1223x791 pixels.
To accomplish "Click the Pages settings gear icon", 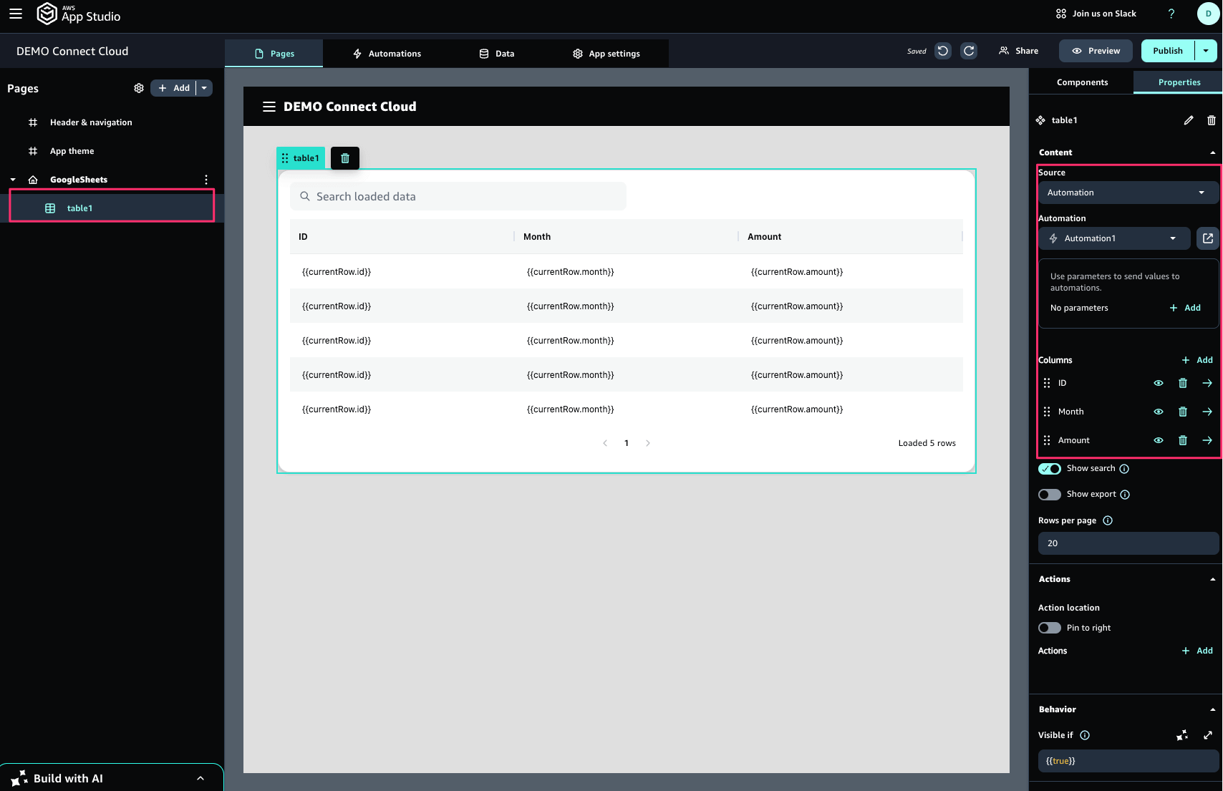I will 139,88.
